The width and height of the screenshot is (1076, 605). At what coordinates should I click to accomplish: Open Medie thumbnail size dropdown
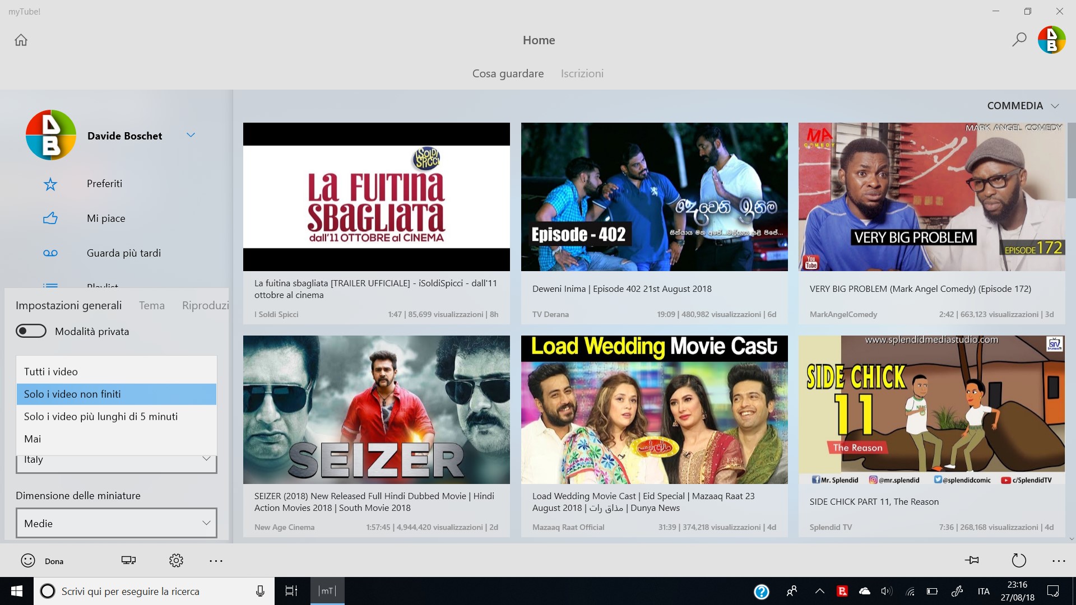point(117,523)
